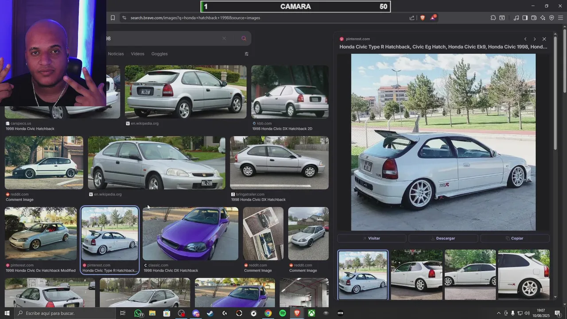Select second related image in the preview strip
Viewport: 567px width, 319px height.
(x=416, y=275)
